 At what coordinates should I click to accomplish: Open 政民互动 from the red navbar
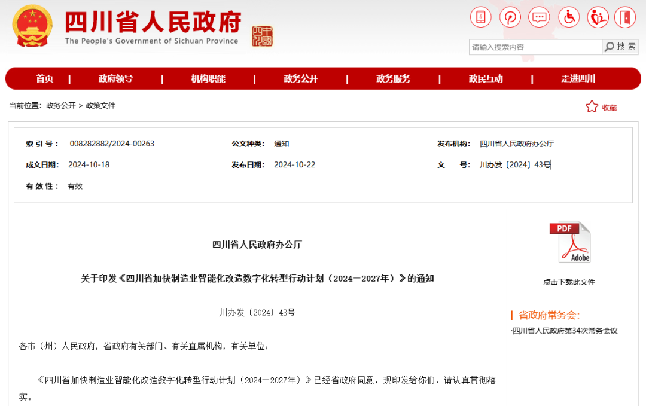pyautogui.click(x=486, y=79)
